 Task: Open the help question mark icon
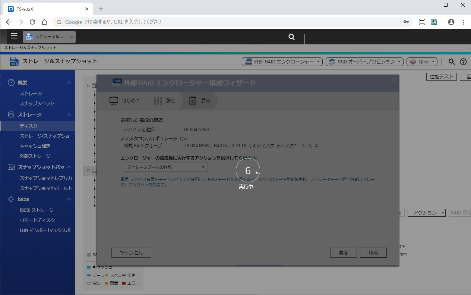(x=463, y=62)
